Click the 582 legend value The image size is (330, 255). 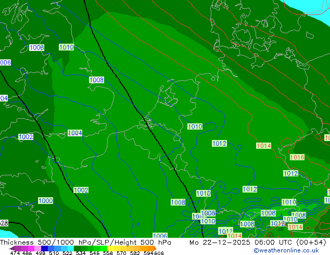(135, 253)
